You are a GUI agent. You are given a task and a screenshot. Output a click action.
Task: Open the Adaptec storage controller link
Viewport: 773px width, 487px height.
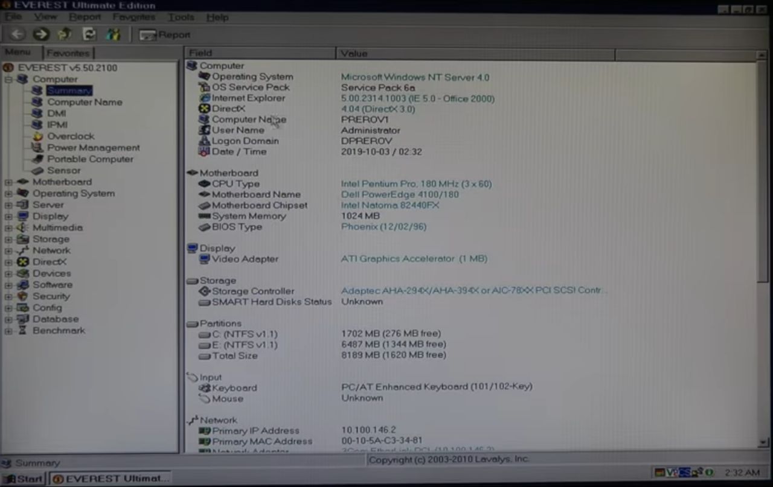(473, 291)
